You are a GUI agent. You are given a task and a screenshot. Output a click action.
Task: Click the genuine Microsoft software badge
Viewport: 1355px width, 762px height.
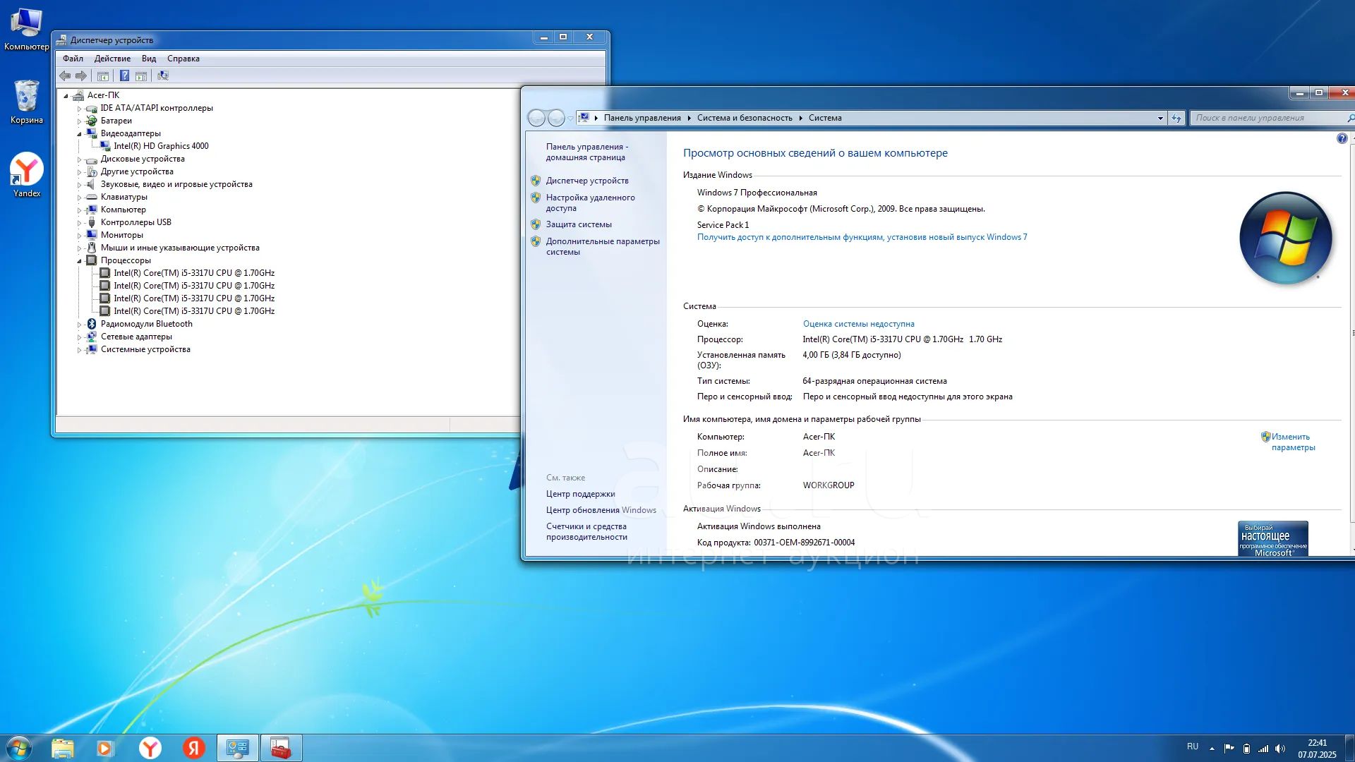point(1273,539)
